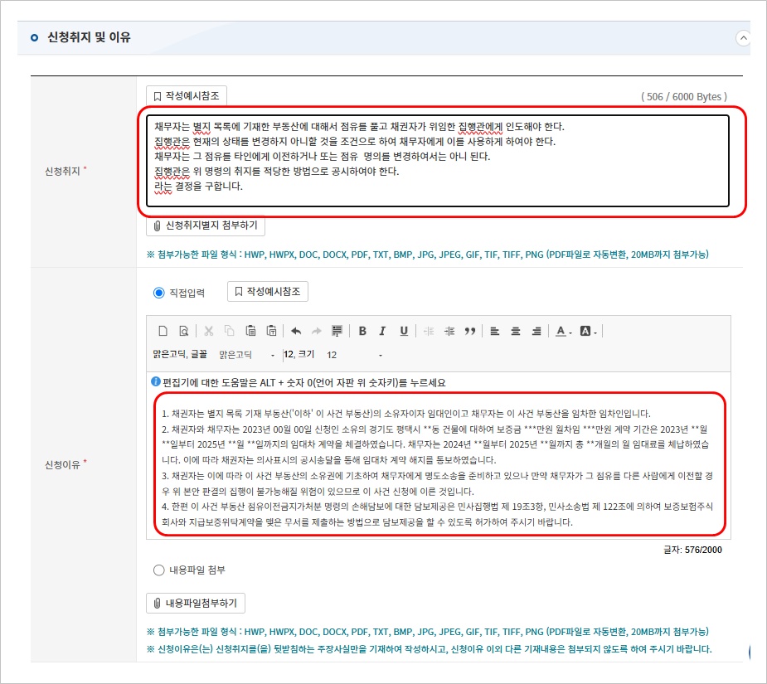Select the 직접입력 radio button
This screenshot has height=684, width=767.
tap(159, 292)
